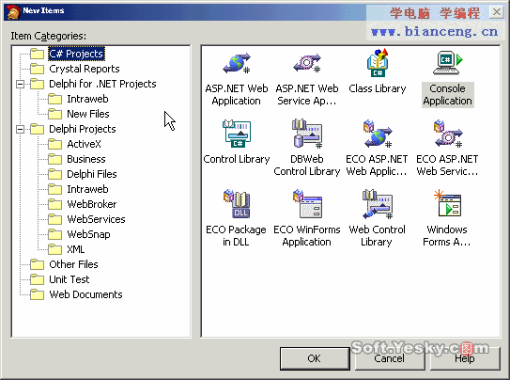
Task: Pick the ECO Package in DLL icon
Action: click(237, 204)
